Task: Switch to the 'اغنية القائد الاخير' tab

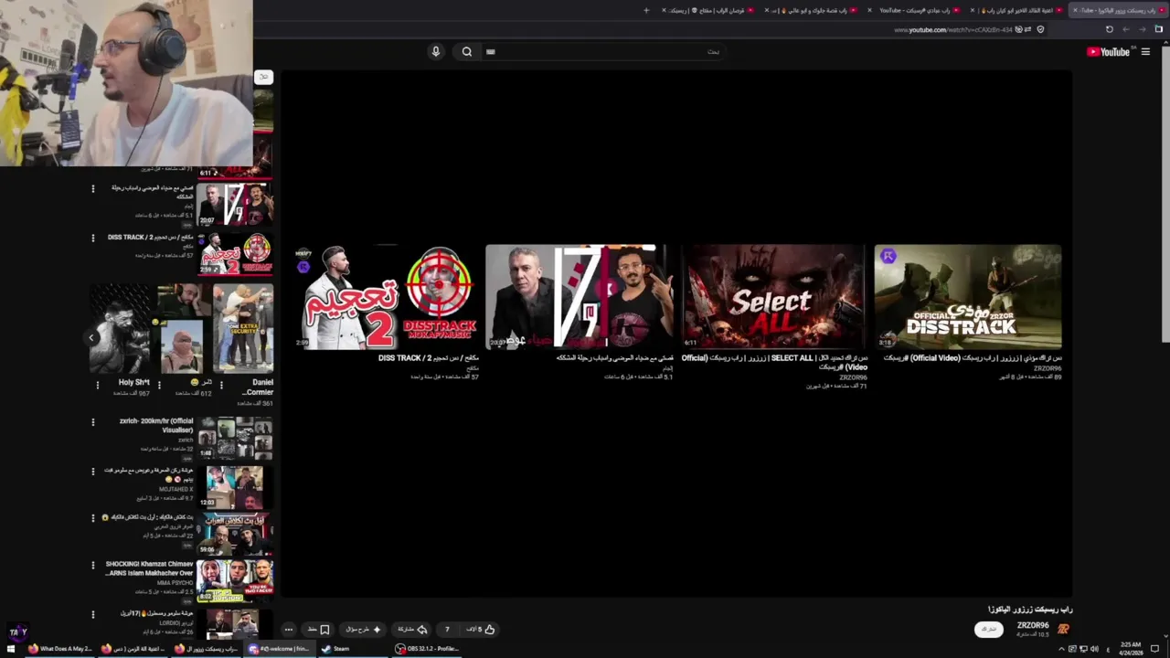Action: point(1017,10)
